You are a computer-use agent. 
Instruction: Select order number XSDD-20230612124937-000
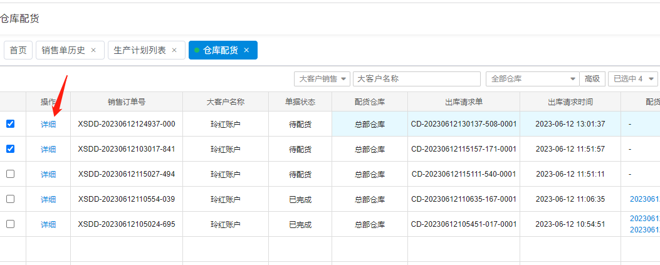pos(127,124)
